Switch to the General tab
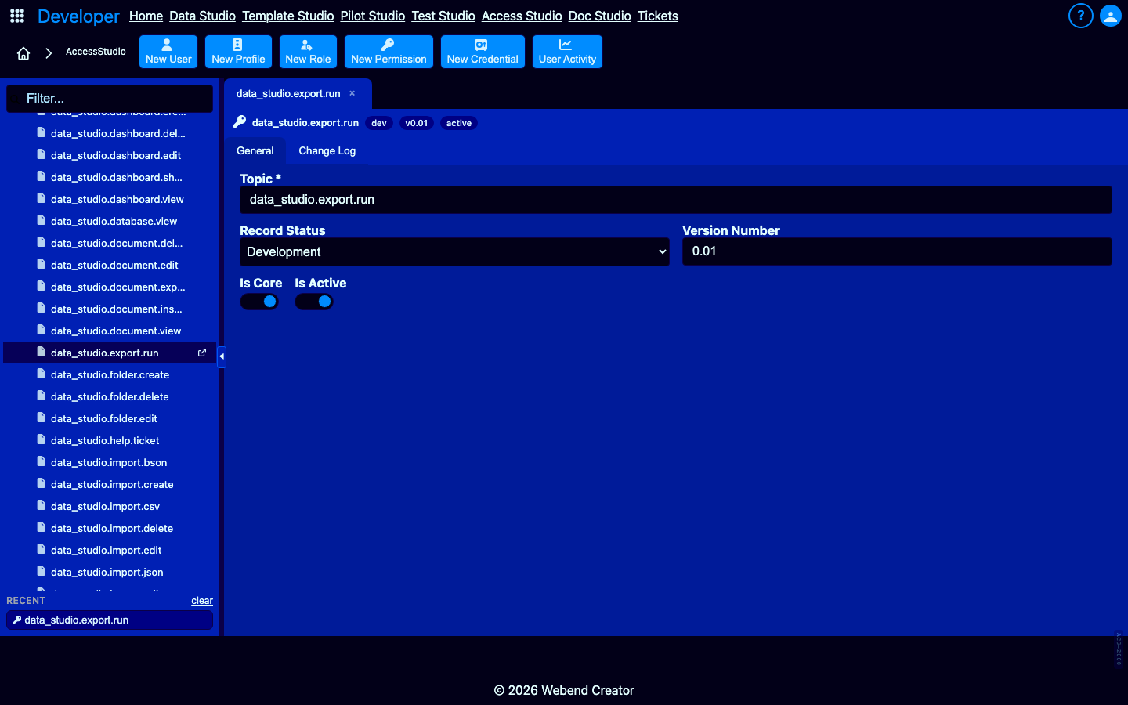The width and height of the screenshot is (1128, 705). point(255,150)
